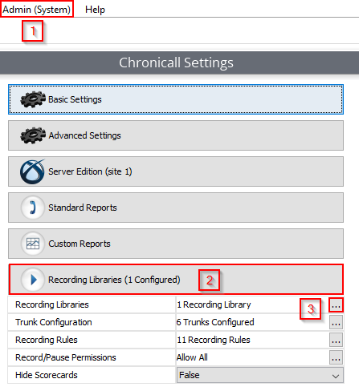Open the Standard Reports section
The image size is (359, 387).
pos(176,208)
